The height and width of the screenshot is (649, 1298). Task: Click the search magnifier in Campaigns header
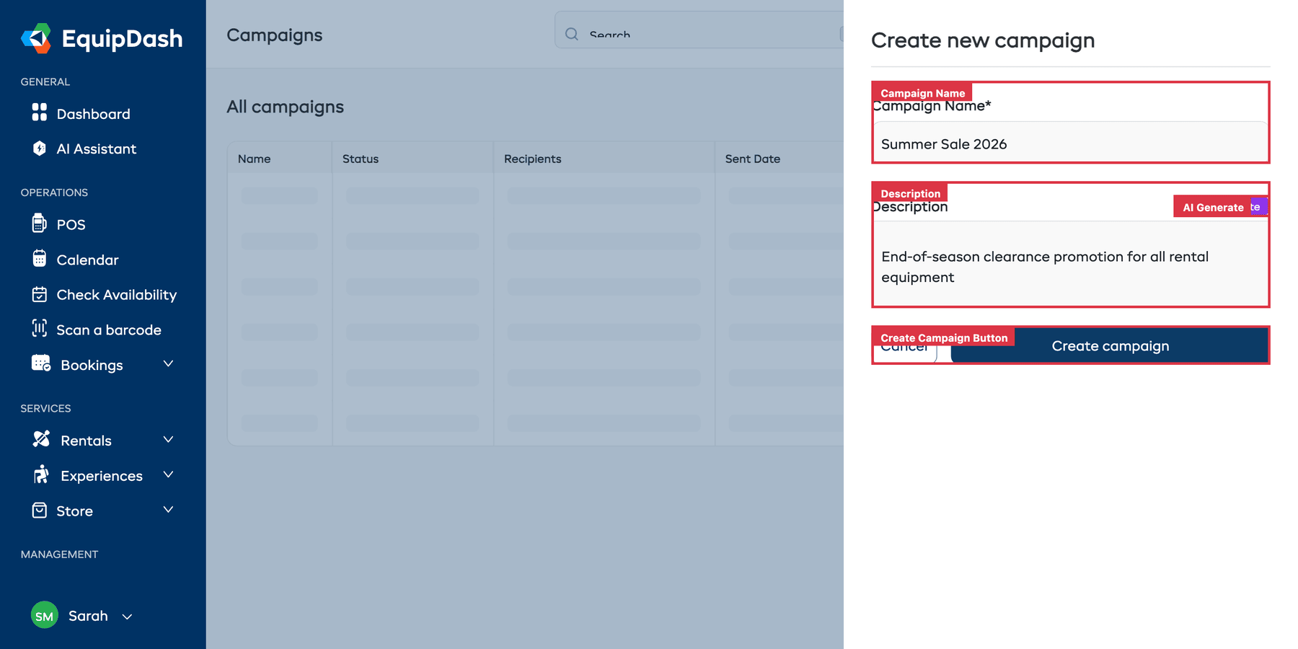coord(572,34)
